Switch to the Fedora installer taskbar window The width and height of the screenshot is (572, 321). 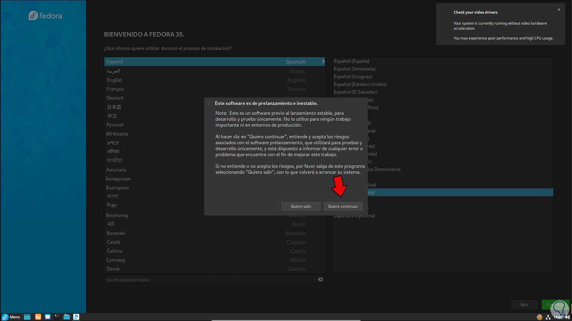[76, 317]
